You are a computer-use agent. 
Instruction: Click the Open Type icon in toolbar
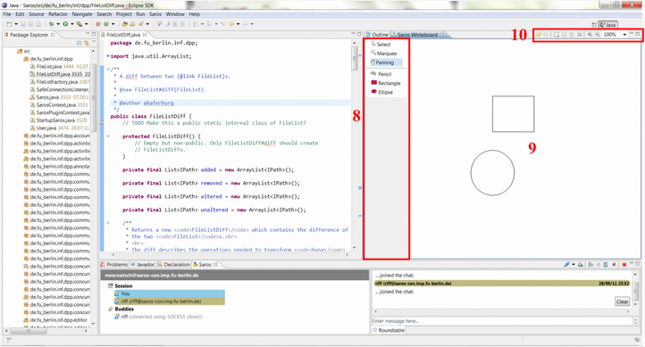(x=125, y=24)
